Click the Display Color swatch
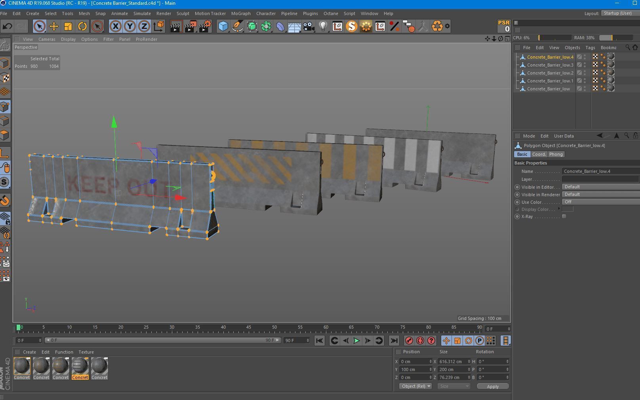The width and height of the screenshot is (640, 400). click(568, 209)
